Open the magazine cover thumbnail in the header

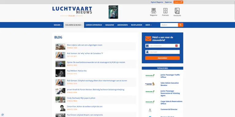tap(113, 12)
